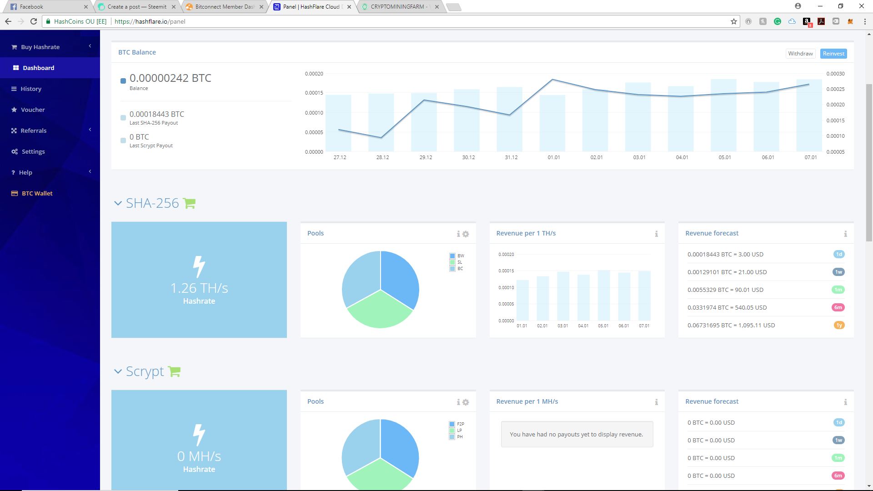Open Chrome three-dot menu
The image size is (873, 491).
(865, 21)
